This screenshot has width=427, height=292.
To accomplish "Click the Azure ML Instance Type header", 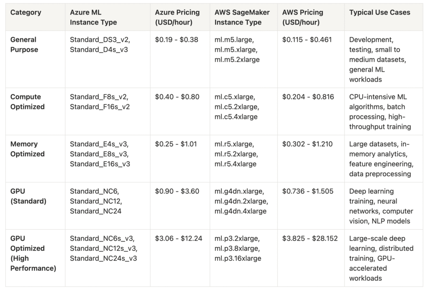I will tap(93, 18).
